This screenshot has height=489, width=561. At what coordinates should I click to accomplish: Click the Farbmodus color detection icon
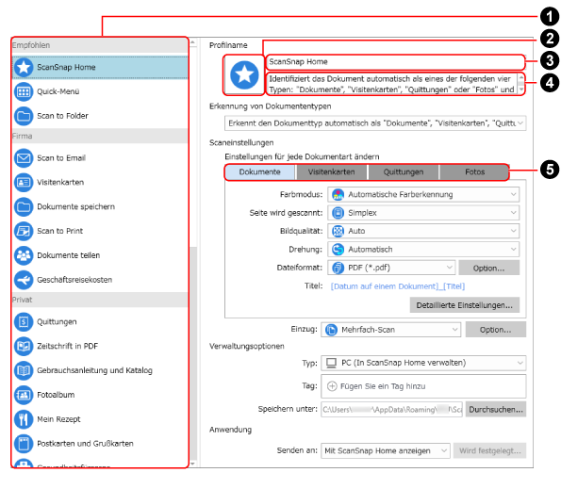click(x=338, y=194)
